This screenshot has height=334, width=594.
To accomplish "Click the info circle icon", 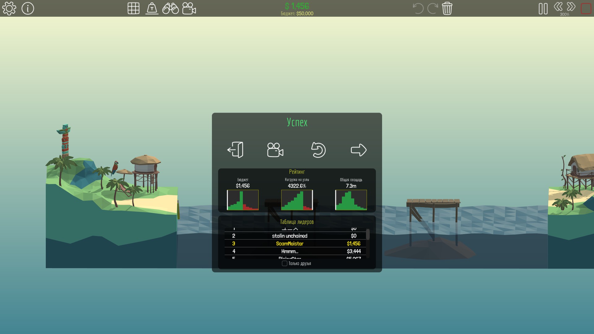I will (28, 8).
